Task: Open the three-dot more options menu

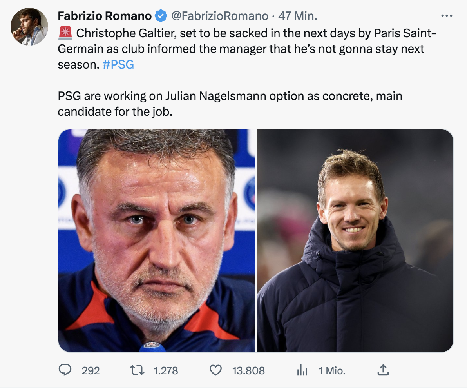Action: (447, 16)
